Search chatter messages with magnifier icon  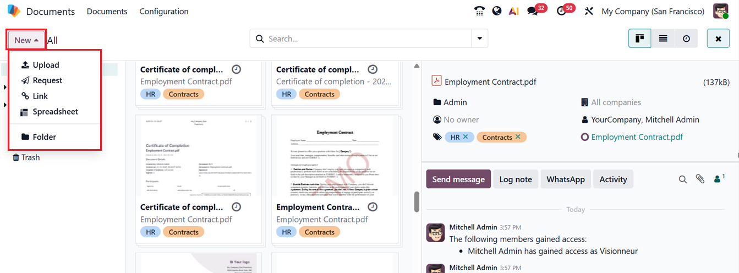click(x=682, y=179)
